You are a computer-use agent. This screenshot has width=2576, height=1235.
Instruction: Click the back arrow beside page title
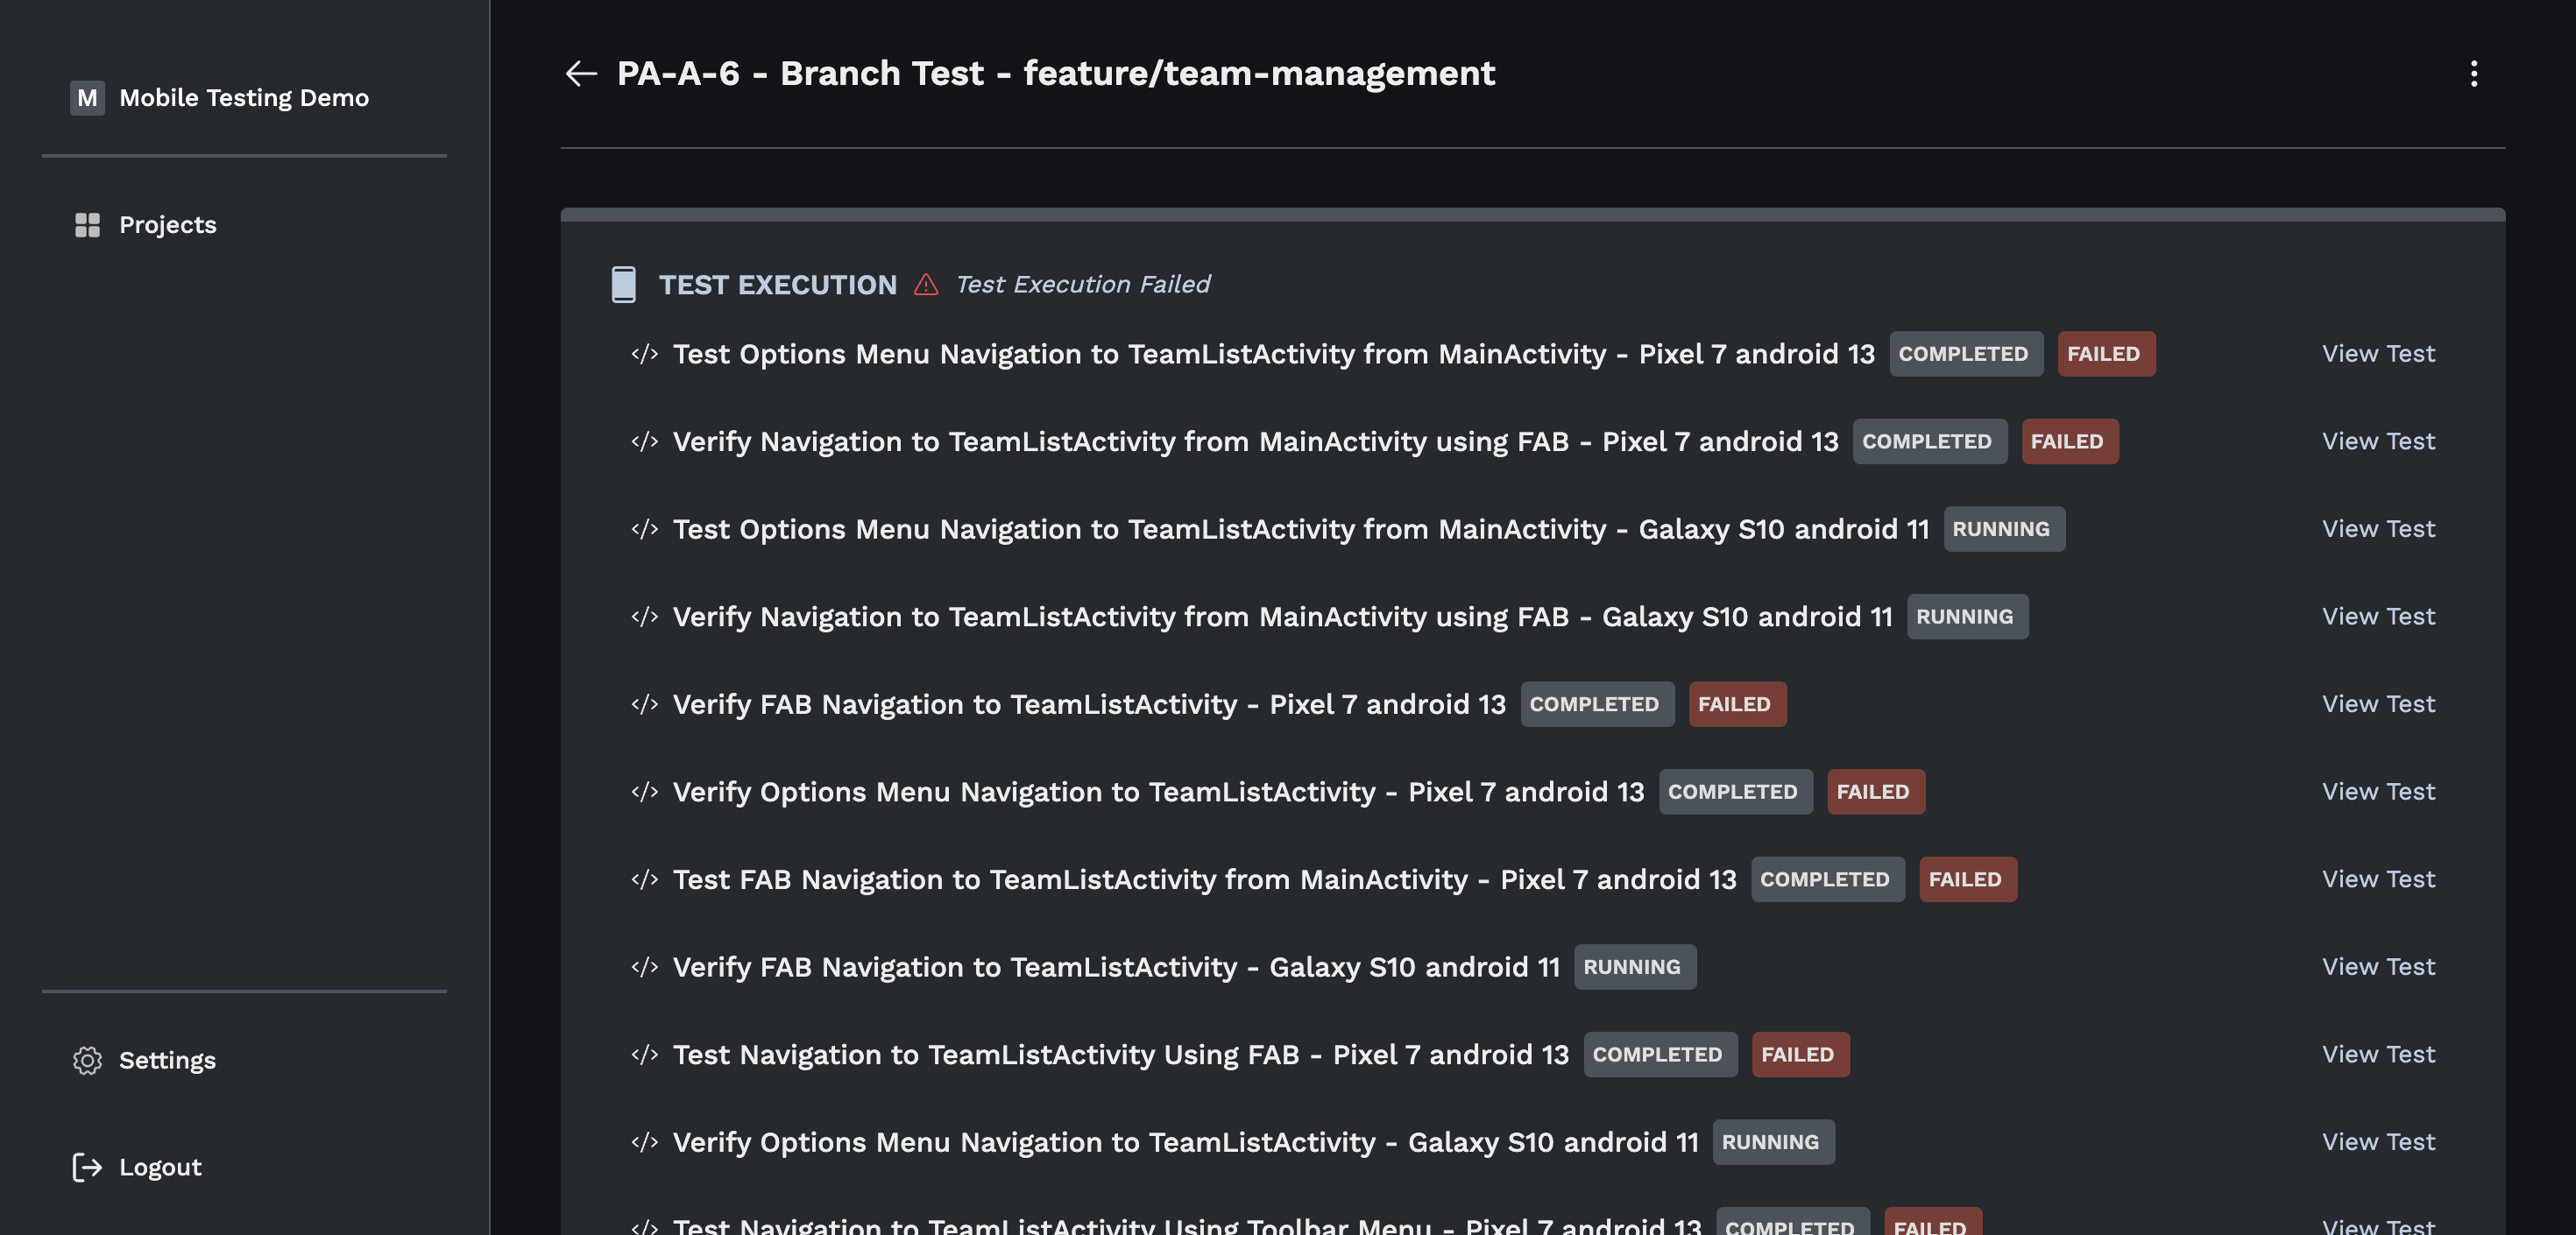click(580, 73)
